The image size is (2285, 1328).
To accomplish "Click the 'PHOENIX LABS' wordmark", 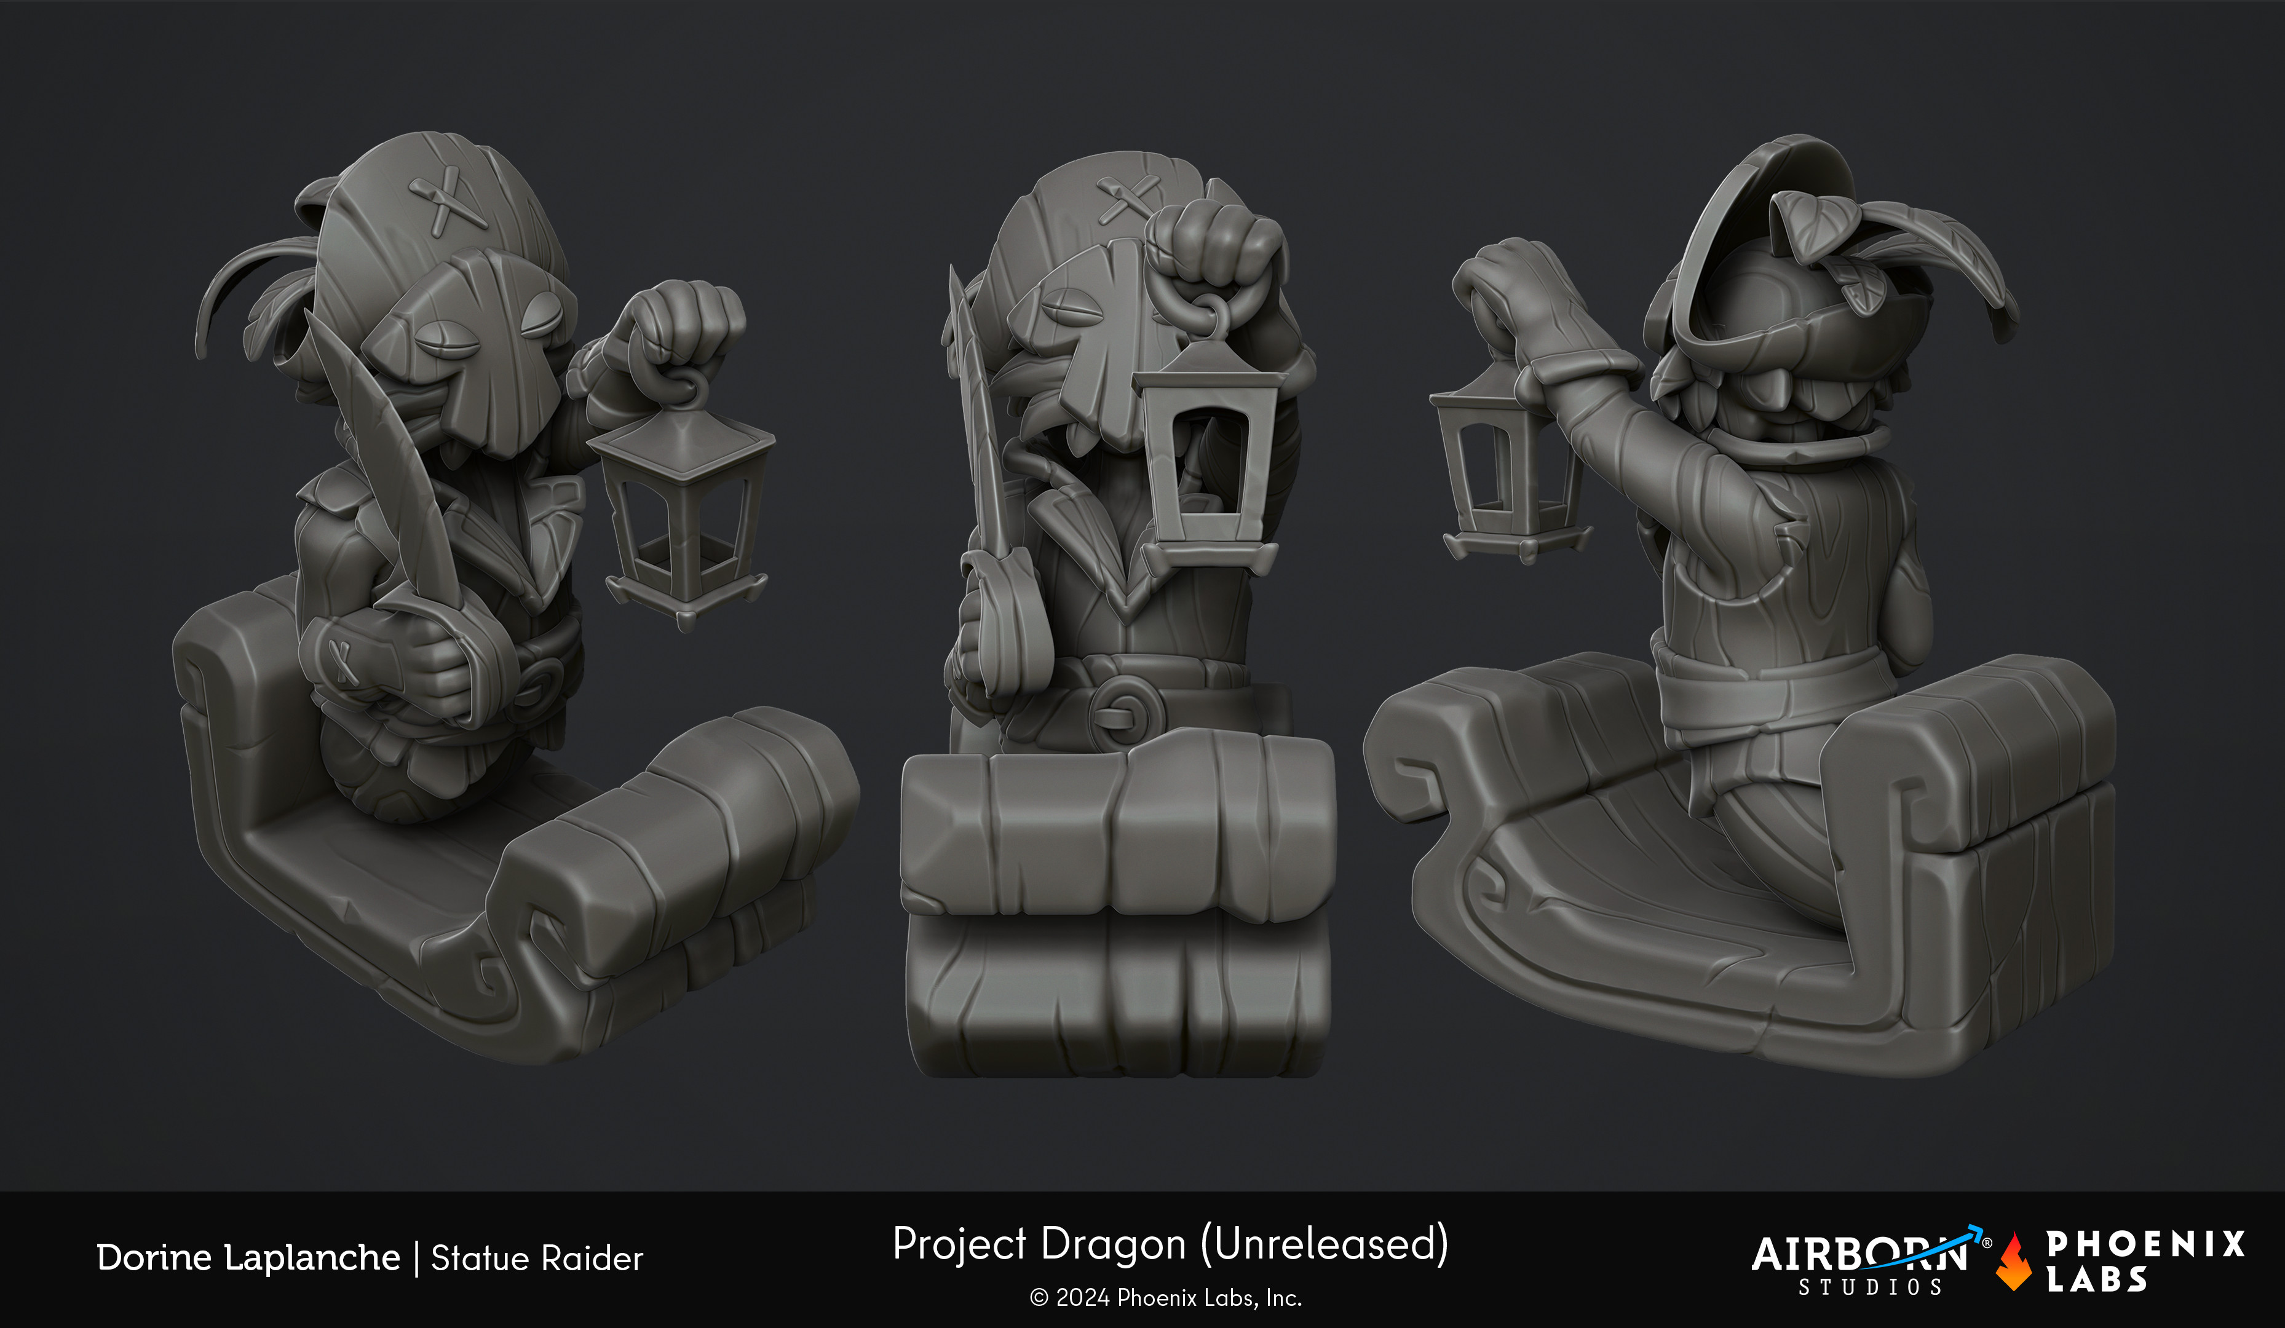I will 2144,1261.
